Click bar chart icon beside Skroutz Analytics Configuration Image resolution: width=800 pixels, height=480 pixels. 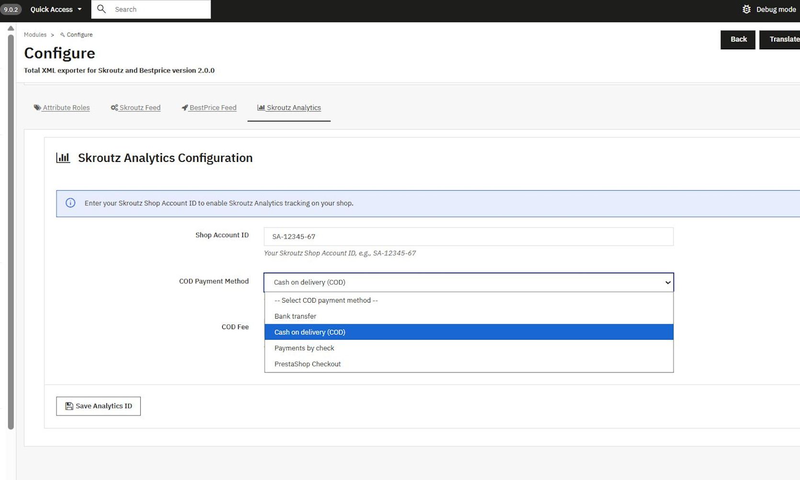(x=63, y=158)
